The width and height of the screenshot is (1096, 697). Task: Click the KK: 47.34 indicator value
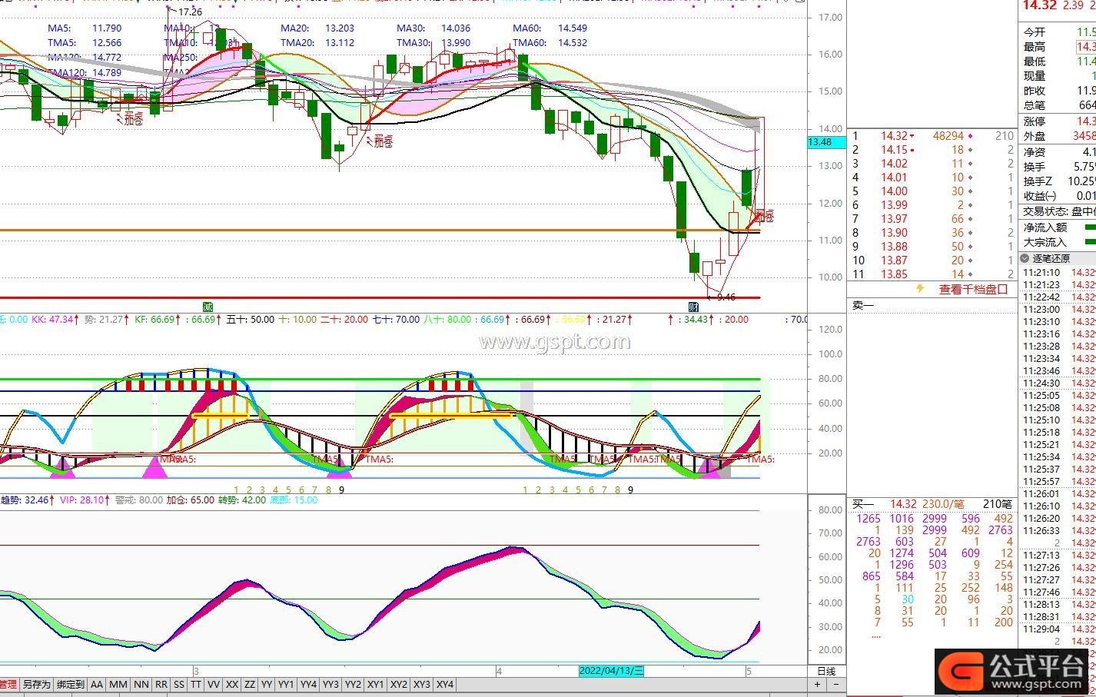tap(52, 320)
